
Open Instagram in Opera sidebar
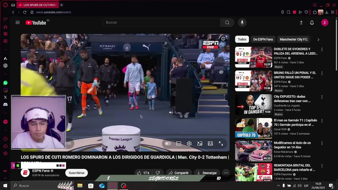coord(5,90)
